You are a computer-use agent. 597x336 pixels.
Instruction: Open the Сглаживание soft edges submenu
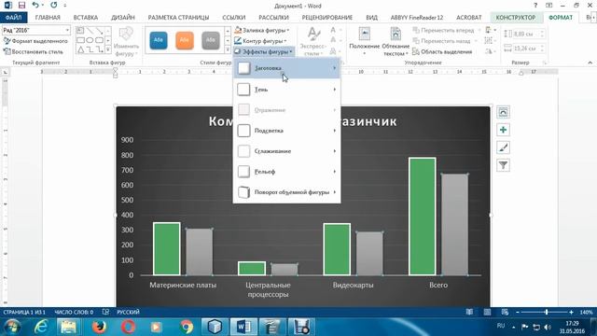click(286, 151)
